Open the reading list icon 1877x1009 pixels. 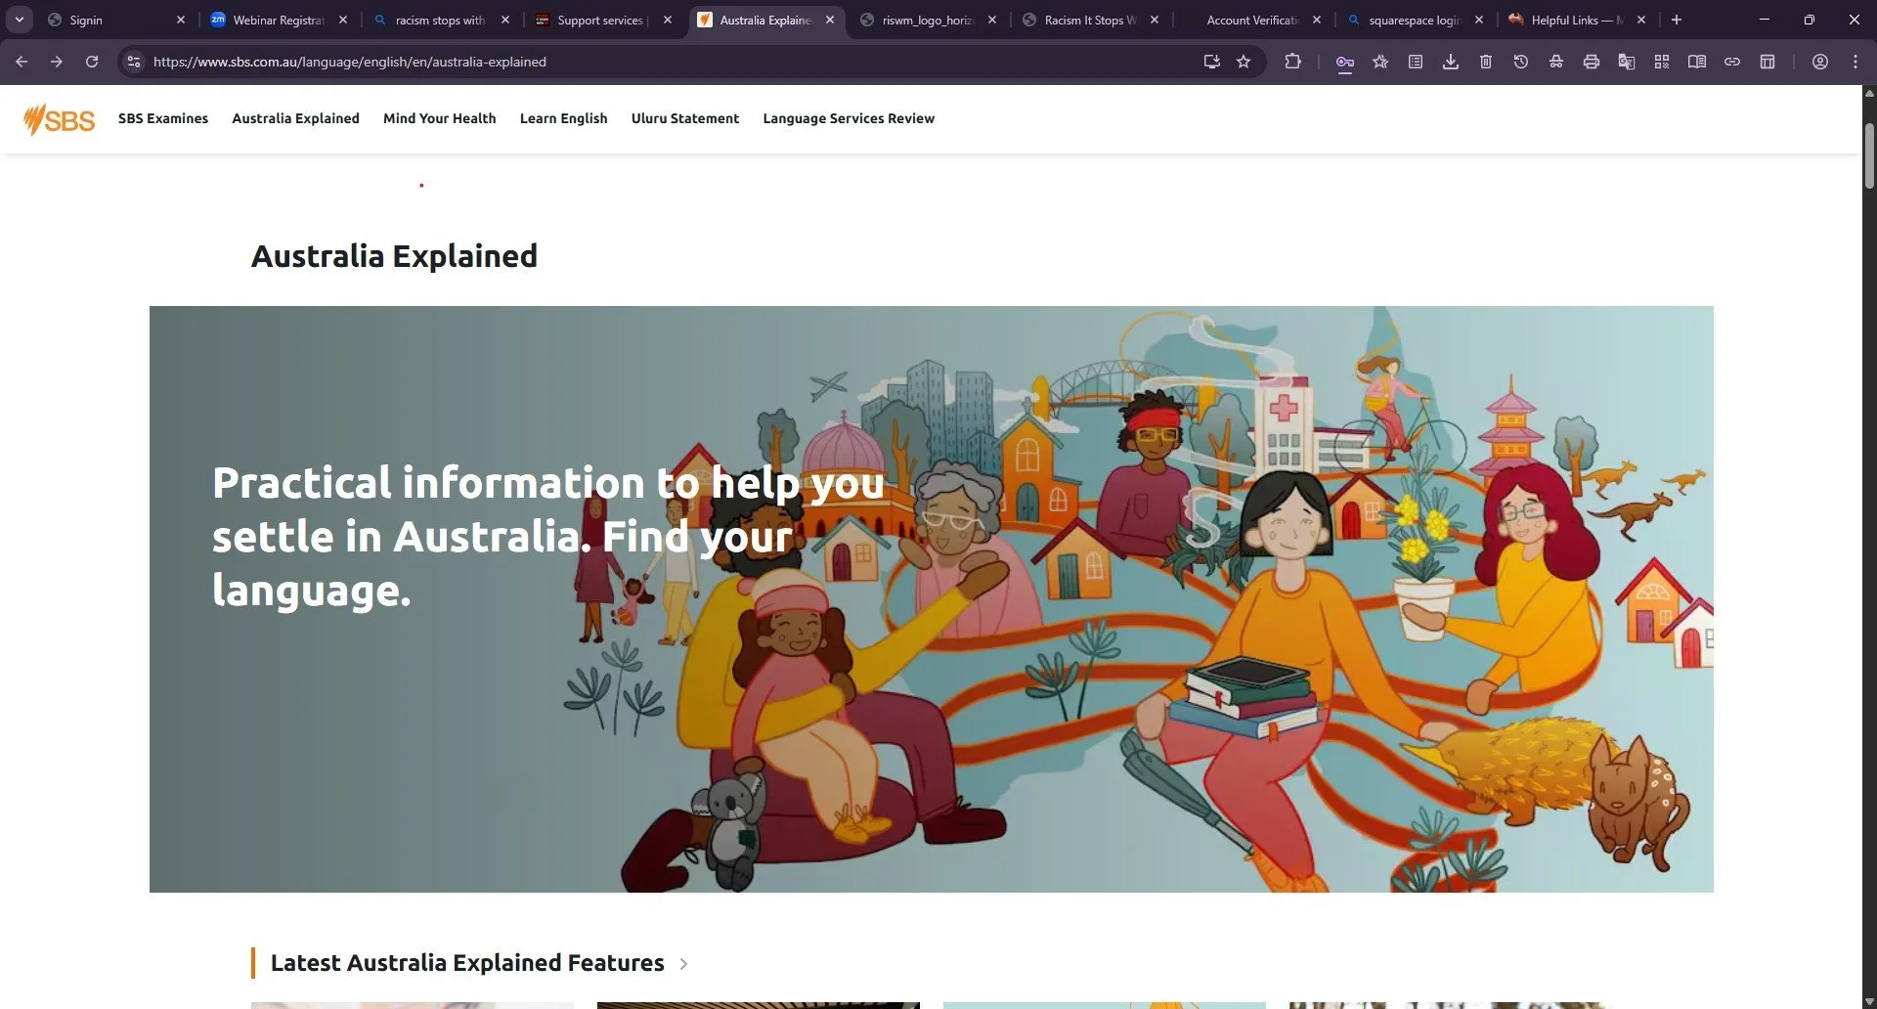click(1416, 62)
